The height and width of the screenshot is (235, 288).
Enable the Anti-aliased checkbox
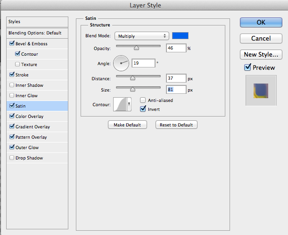[x=143, y=100]
